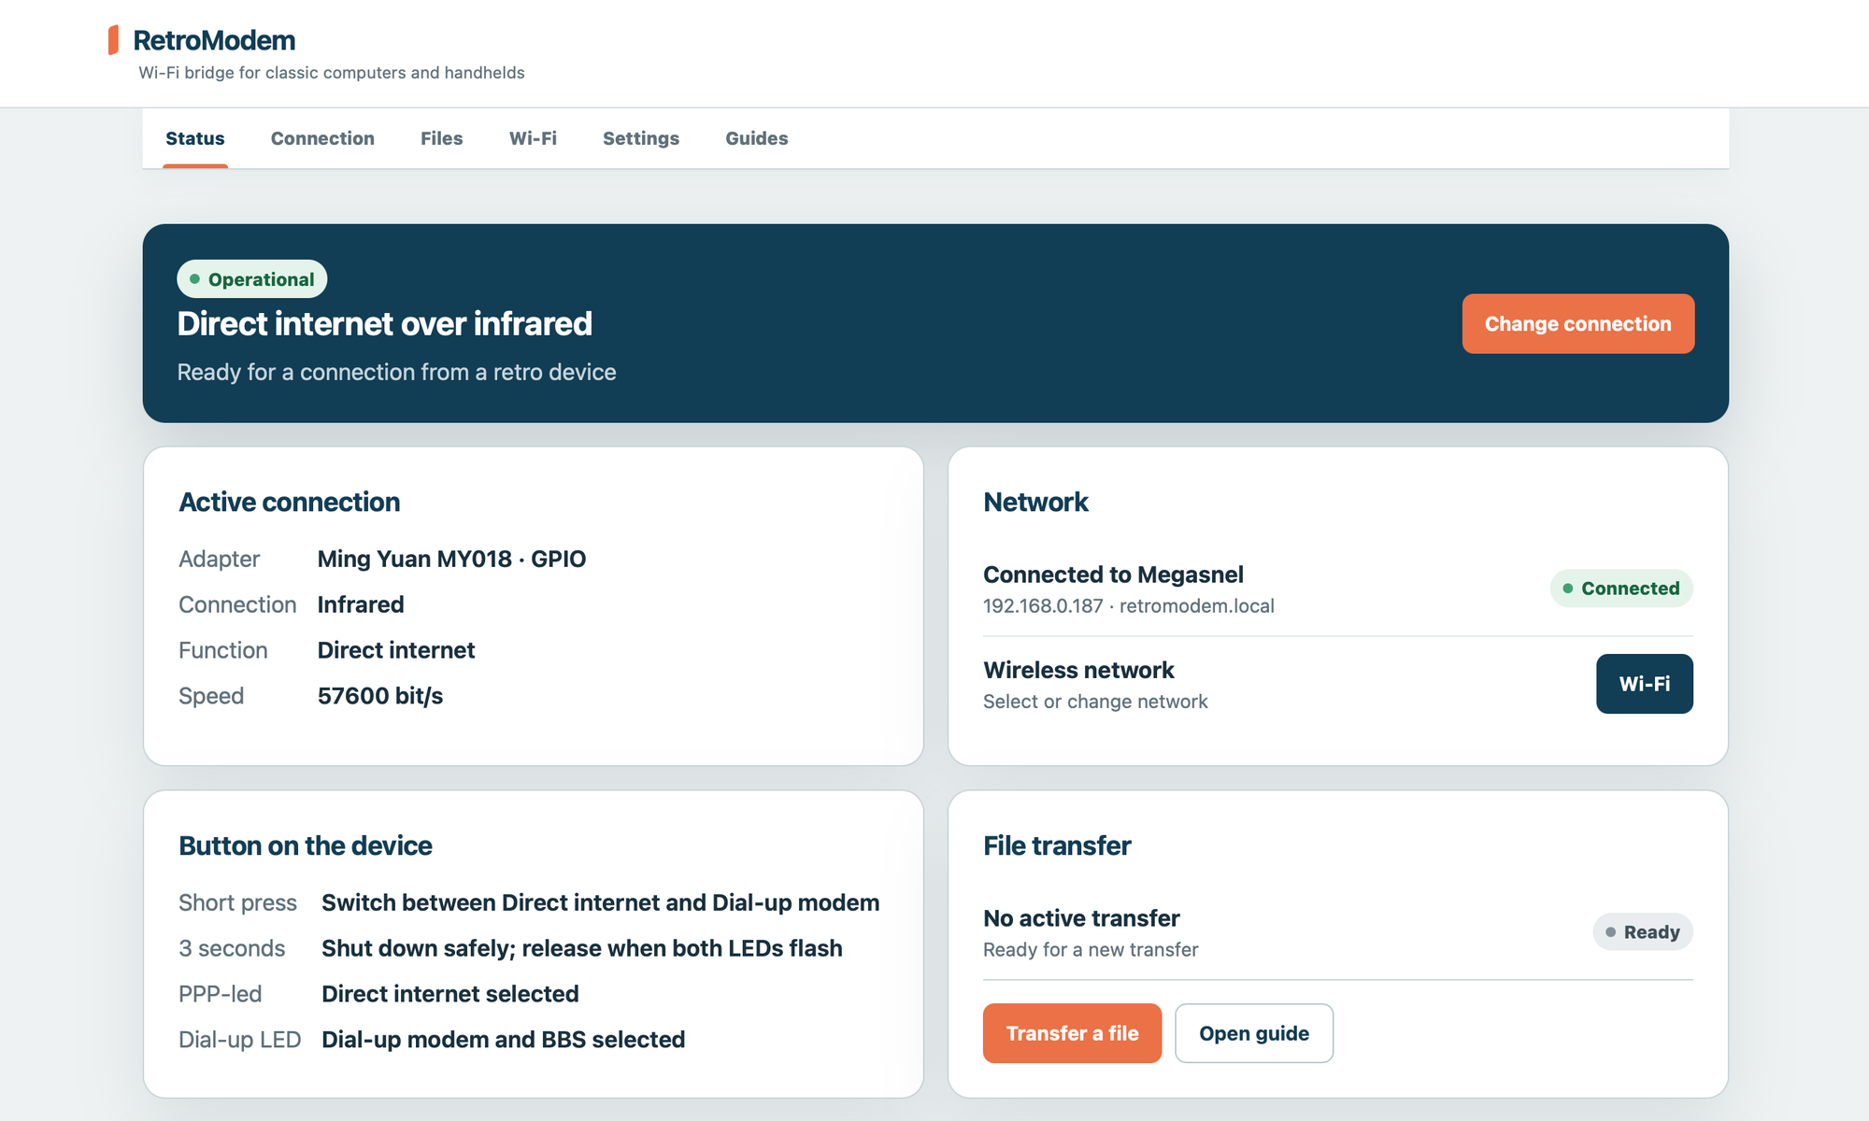Click the Operational status badge
This screenshot has width=1869, height=1121.
252,279
